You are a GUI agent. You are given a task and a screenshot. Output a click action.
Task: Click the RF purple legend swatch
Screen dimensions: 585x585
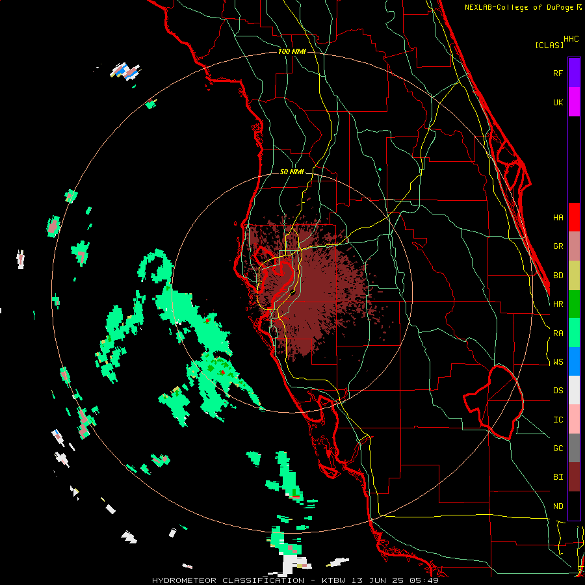[574, 73]
